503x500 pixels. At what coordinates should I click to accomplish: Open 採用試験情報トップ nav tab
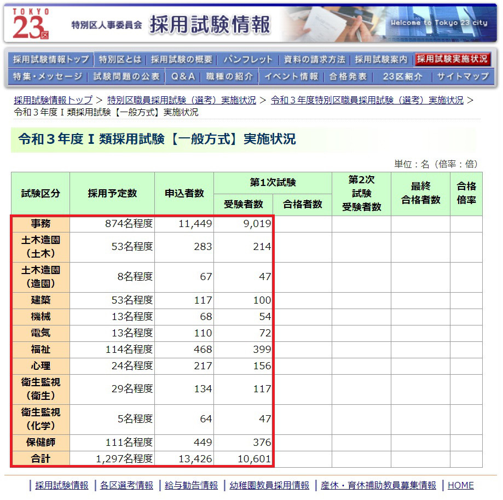point(51,59)
